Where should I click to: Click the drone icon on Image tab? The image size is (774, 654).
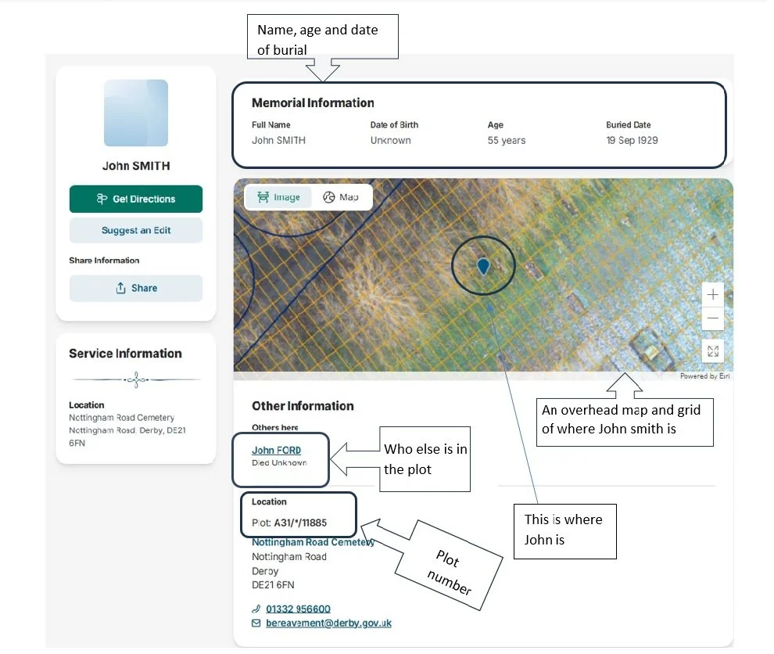coord(263,197)
